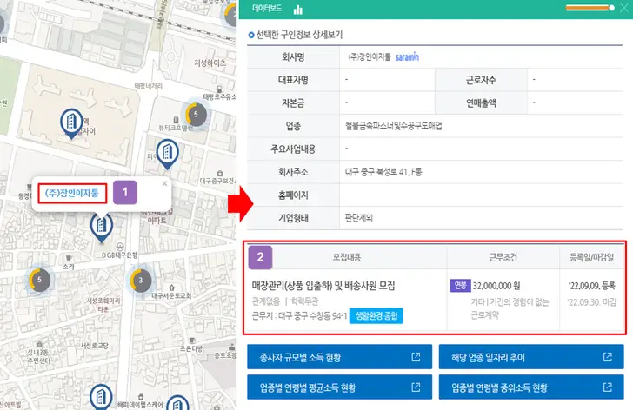The image size is (633, 410).
Task: Open the 데이터보드 tab
Action: [267, 8]
